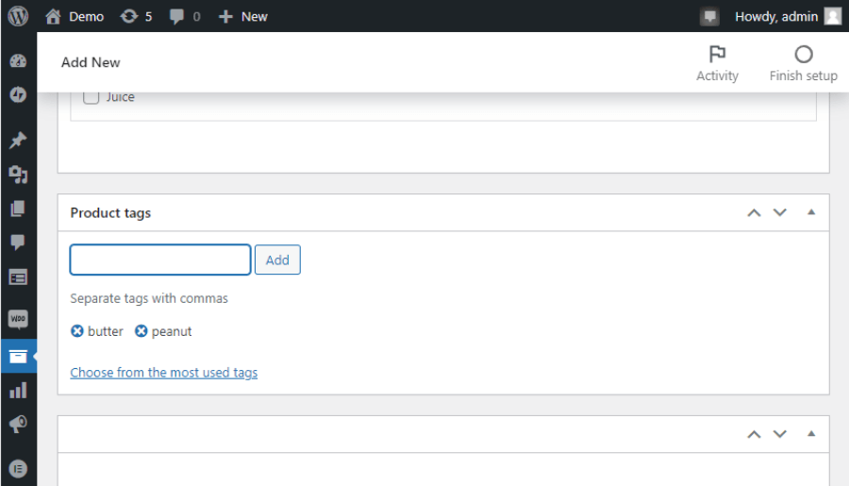Open the Dashboard sidebar icon
Screen dimensions: 849x486
(x=18, y=61)
